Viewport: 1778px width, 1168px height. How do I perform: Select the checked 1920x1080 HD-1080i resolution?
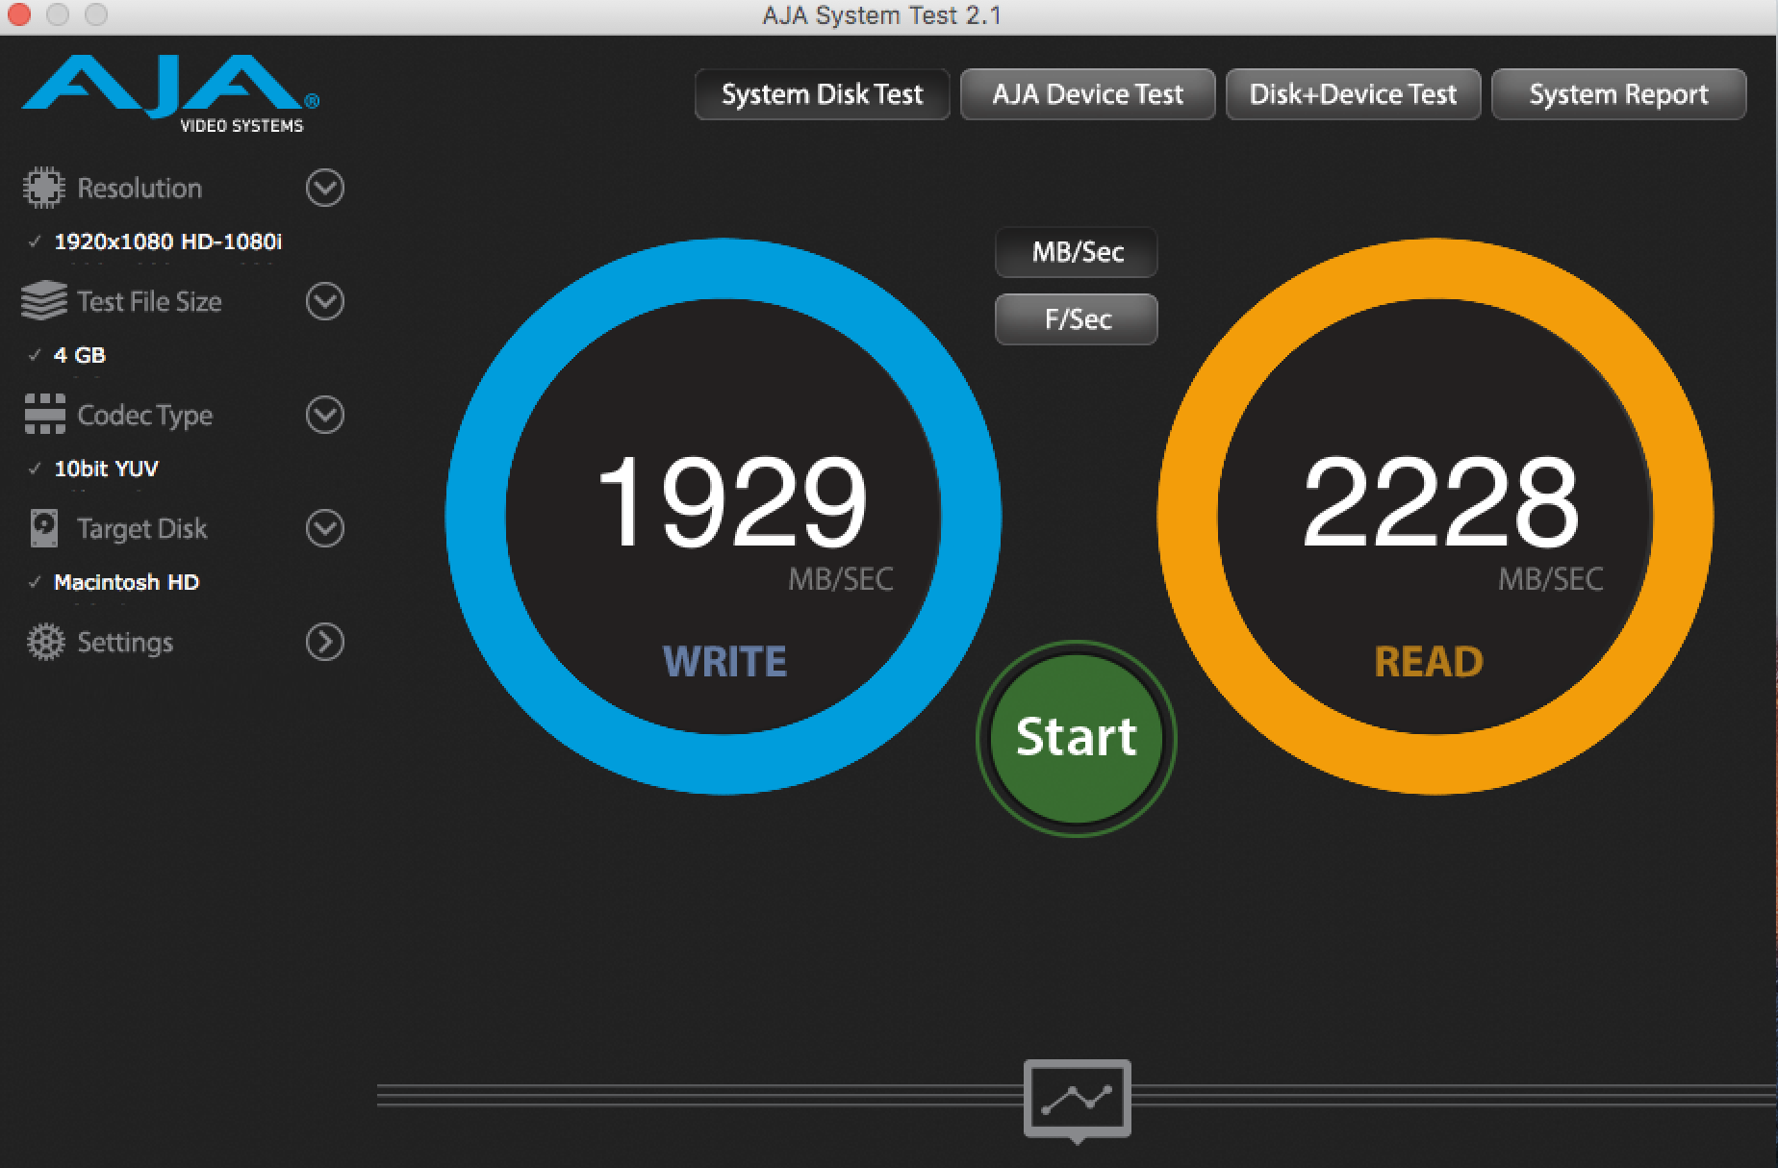pos(167,241)
